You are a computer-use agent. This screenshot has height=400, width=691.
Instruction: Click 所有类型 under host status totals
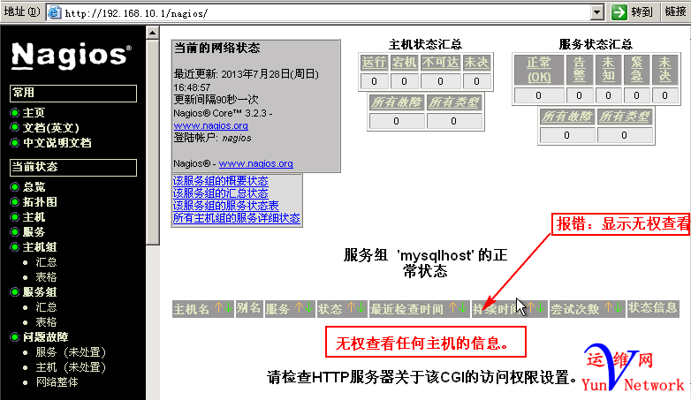454,102
